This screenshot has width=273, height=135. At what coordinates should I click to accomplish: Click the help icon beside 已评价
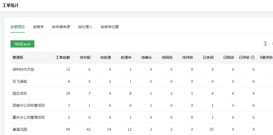(253, 57)
